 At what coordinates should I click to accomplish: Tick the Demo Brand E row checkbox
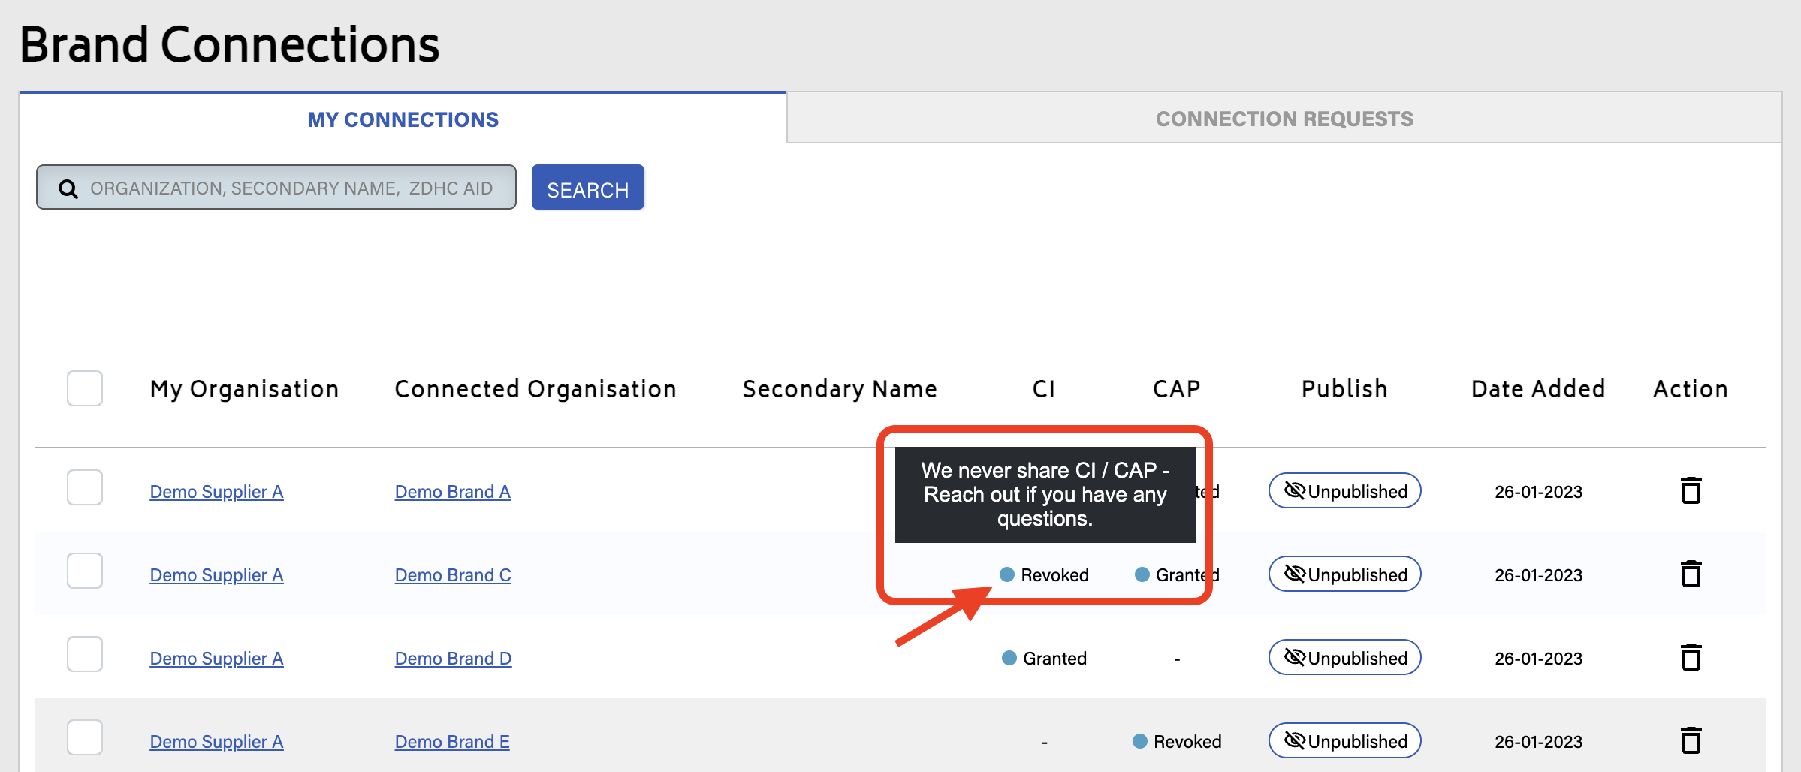pyautogui.click(x=85, y=737)
